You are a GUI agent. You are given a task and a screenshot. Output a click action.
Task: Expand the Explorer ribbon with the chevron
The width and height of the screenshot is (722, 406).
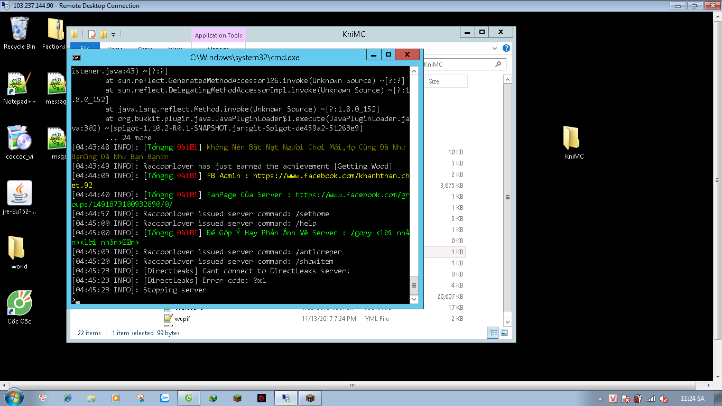pyautogui.click(x=496, y=48)
